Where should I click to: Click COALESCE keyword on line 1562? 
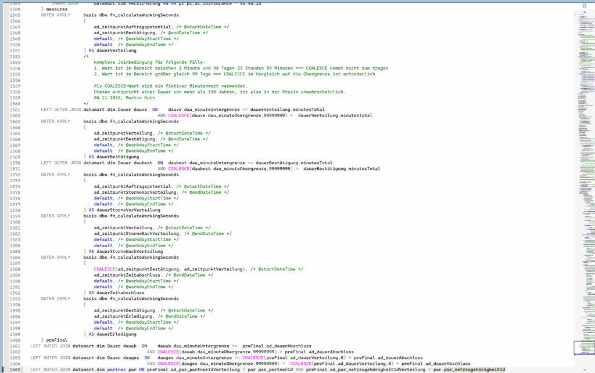(179, 115)
